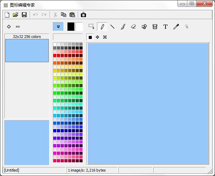The height and width of the screenshot is (176, 215).
Task: Click the plus icon to add image
Action: click(x=9, y=27)
